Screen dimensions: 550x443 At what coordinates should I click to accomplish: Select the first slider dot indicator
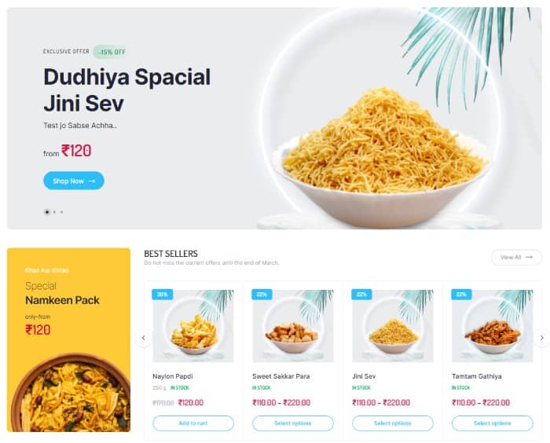click(x=46, y=212)
